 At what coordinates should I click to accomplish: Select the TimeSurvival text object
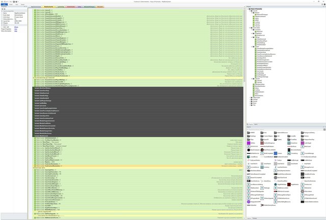point(307,184)
